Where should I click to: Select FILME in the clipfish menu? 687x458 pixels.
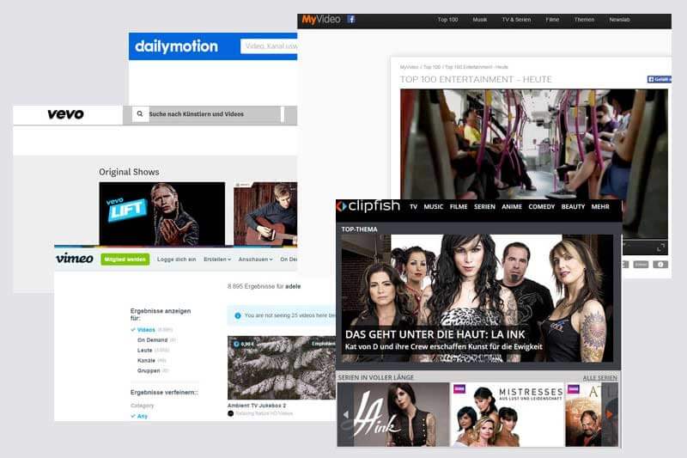pos(459,206)
